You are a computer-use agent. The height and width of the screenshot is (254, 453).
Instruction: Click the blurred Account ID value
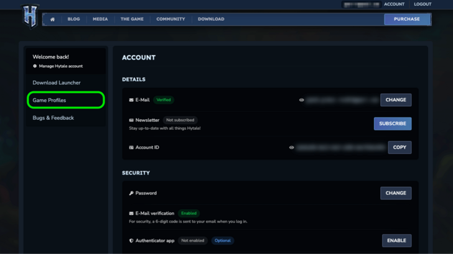tap(341, 148)
